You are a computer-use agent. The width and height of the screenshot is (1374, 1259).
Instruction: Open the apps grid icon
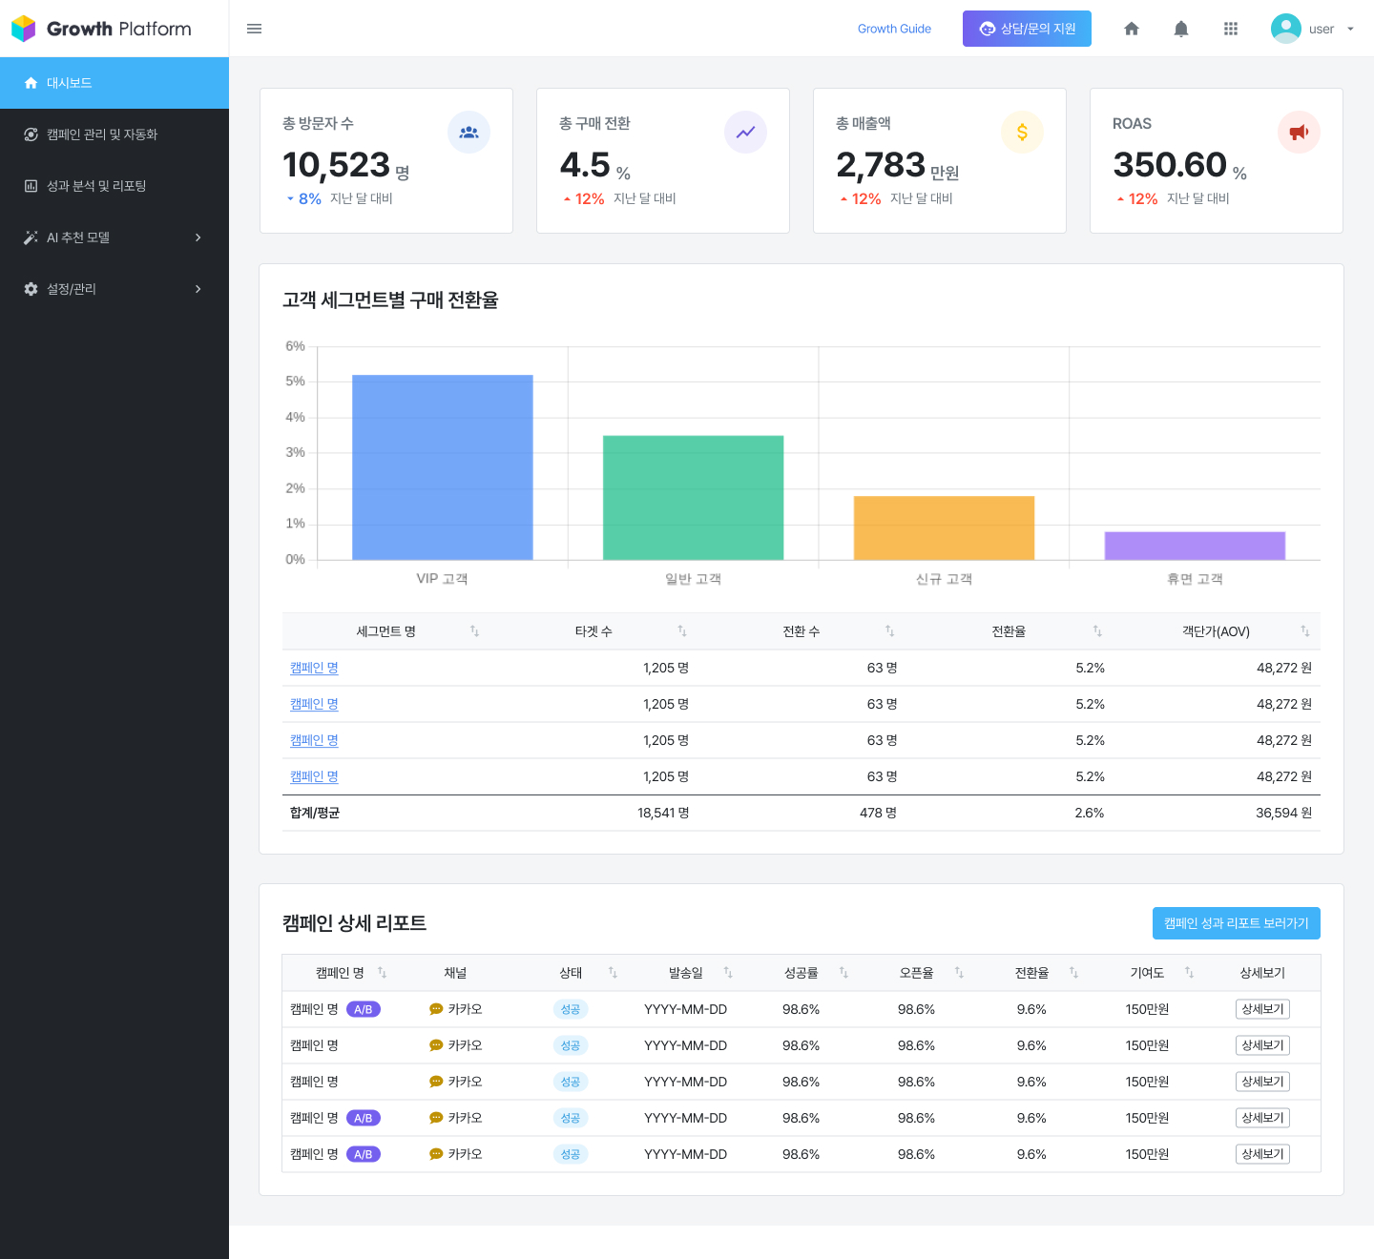click(x=1230, y=29)
